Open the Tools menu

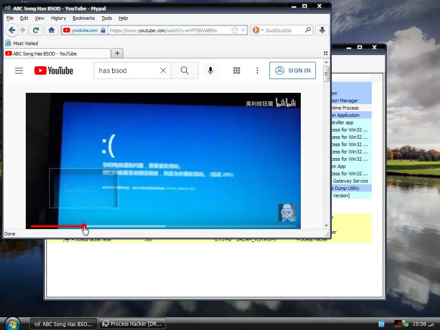(107, 18)
